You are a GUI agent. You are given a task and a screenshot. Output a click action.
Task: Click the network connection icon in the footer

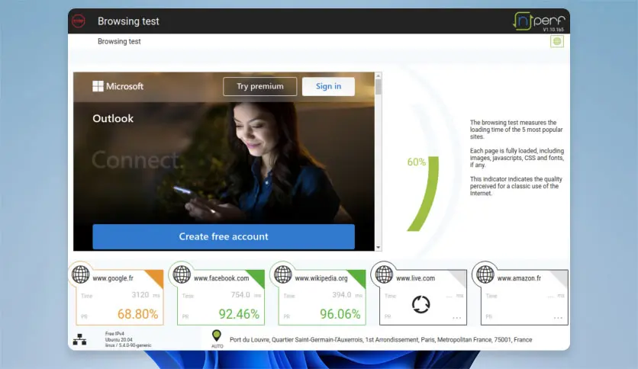coord(79,339)
